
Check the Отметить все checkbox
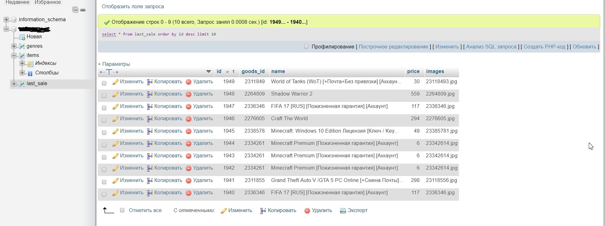[x=122, y=210]
